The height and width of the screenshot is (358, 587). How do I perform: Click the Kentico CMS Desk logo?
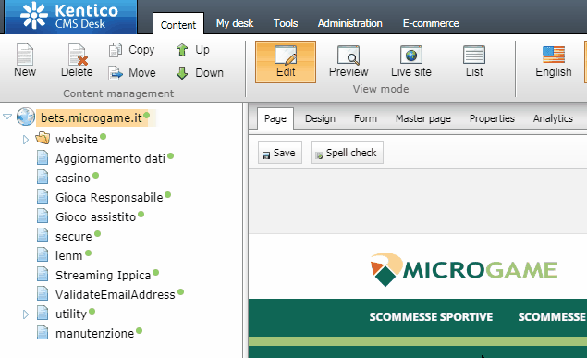click(70, 16)
